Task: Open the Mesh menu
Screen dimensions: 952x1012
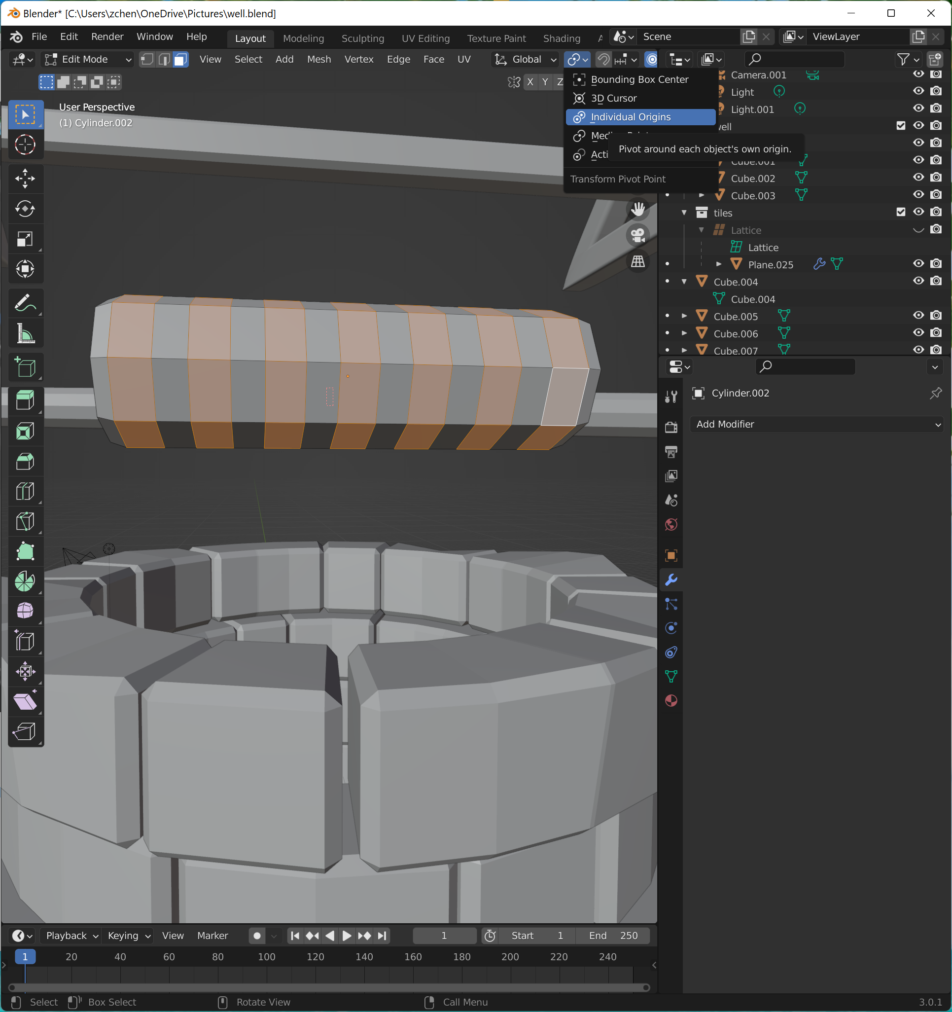Action: (x=318, y=60)
